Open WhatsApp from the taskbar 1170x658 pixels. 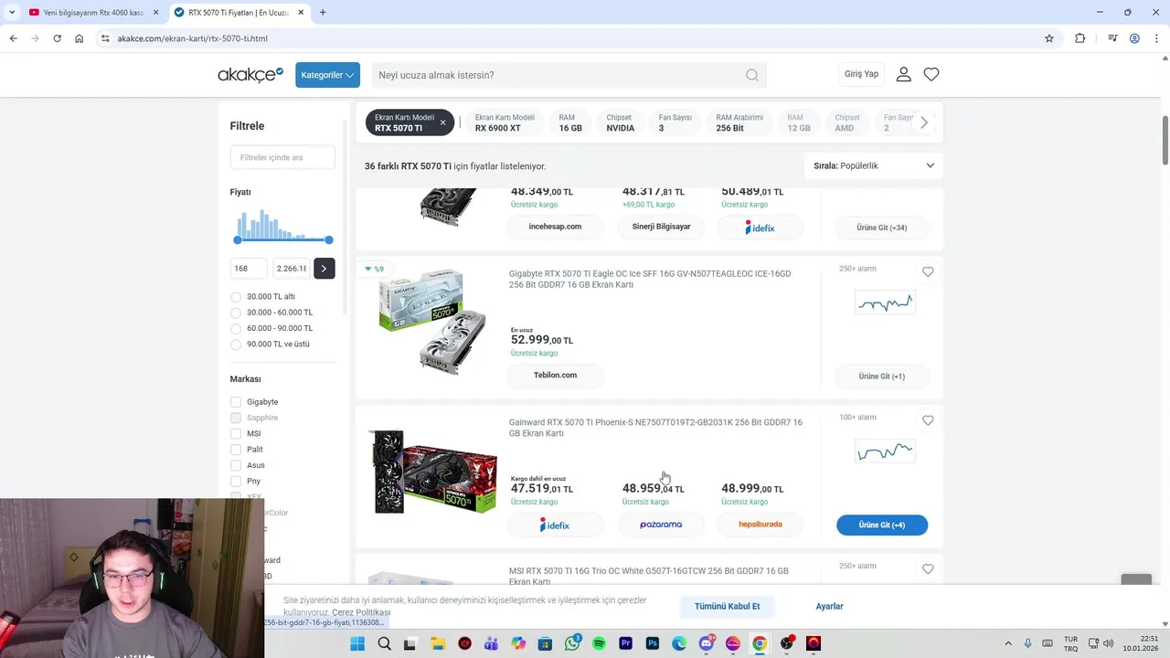coord(572,643)
